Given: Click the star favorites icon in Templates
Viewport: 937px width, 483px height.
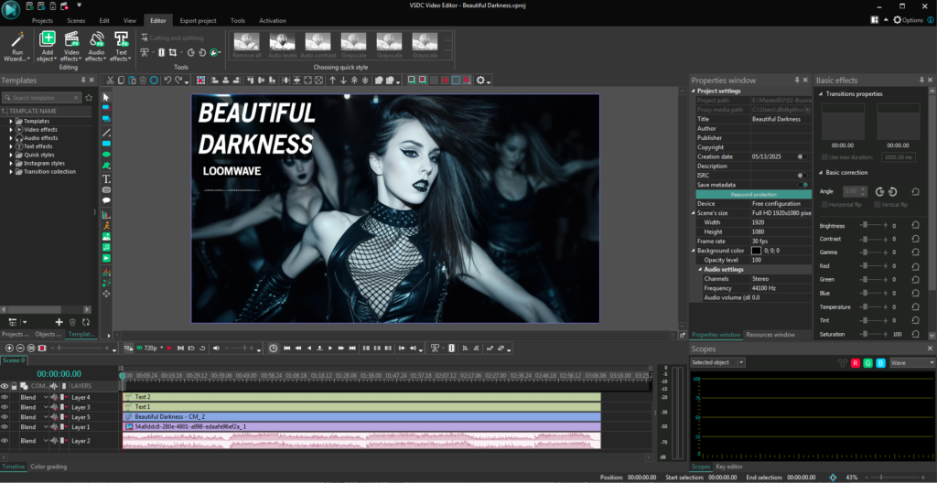Looking at the screenshot, I should [89, 98].
